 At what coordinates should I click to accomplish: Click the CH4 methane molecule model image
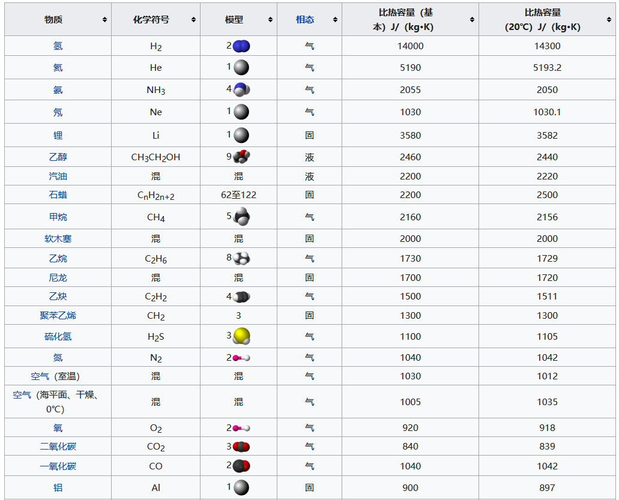click(x=241, y=217)
